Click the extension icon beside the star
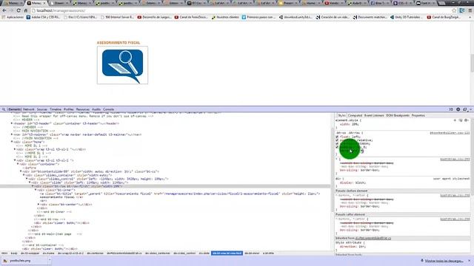Screen dimensions: 474x266 (x=462, y=10)
